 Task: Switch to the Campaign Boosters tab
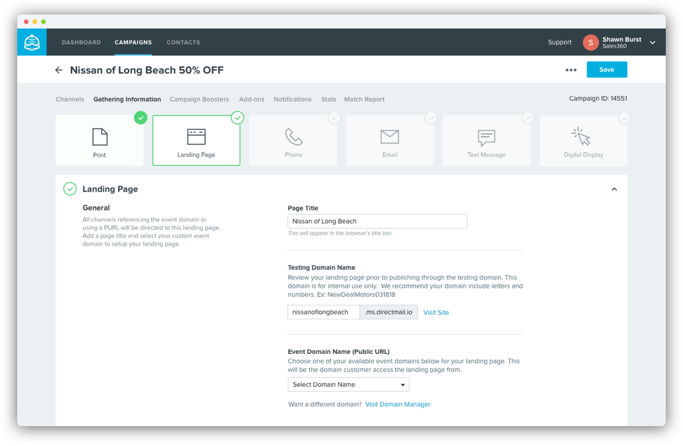(199, 99)
